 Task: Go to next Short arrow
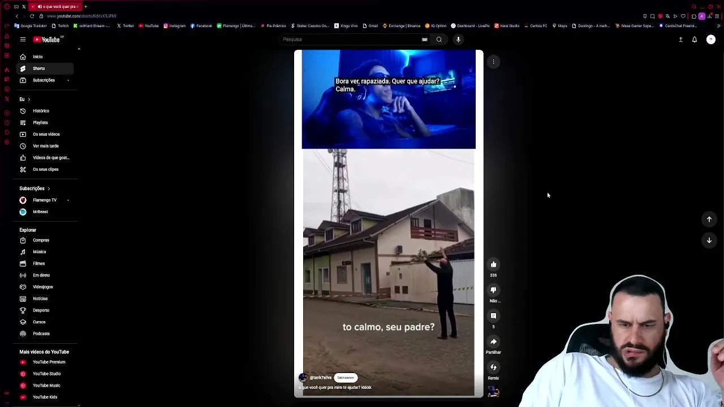pyautogui.click(x=709, y=240)
